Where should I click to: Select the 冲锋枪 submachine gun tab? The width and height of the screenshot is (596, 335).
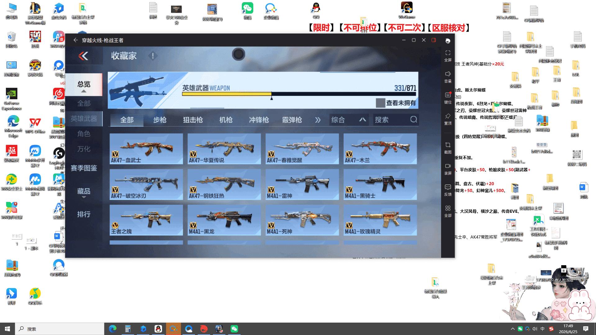point(259,120)
